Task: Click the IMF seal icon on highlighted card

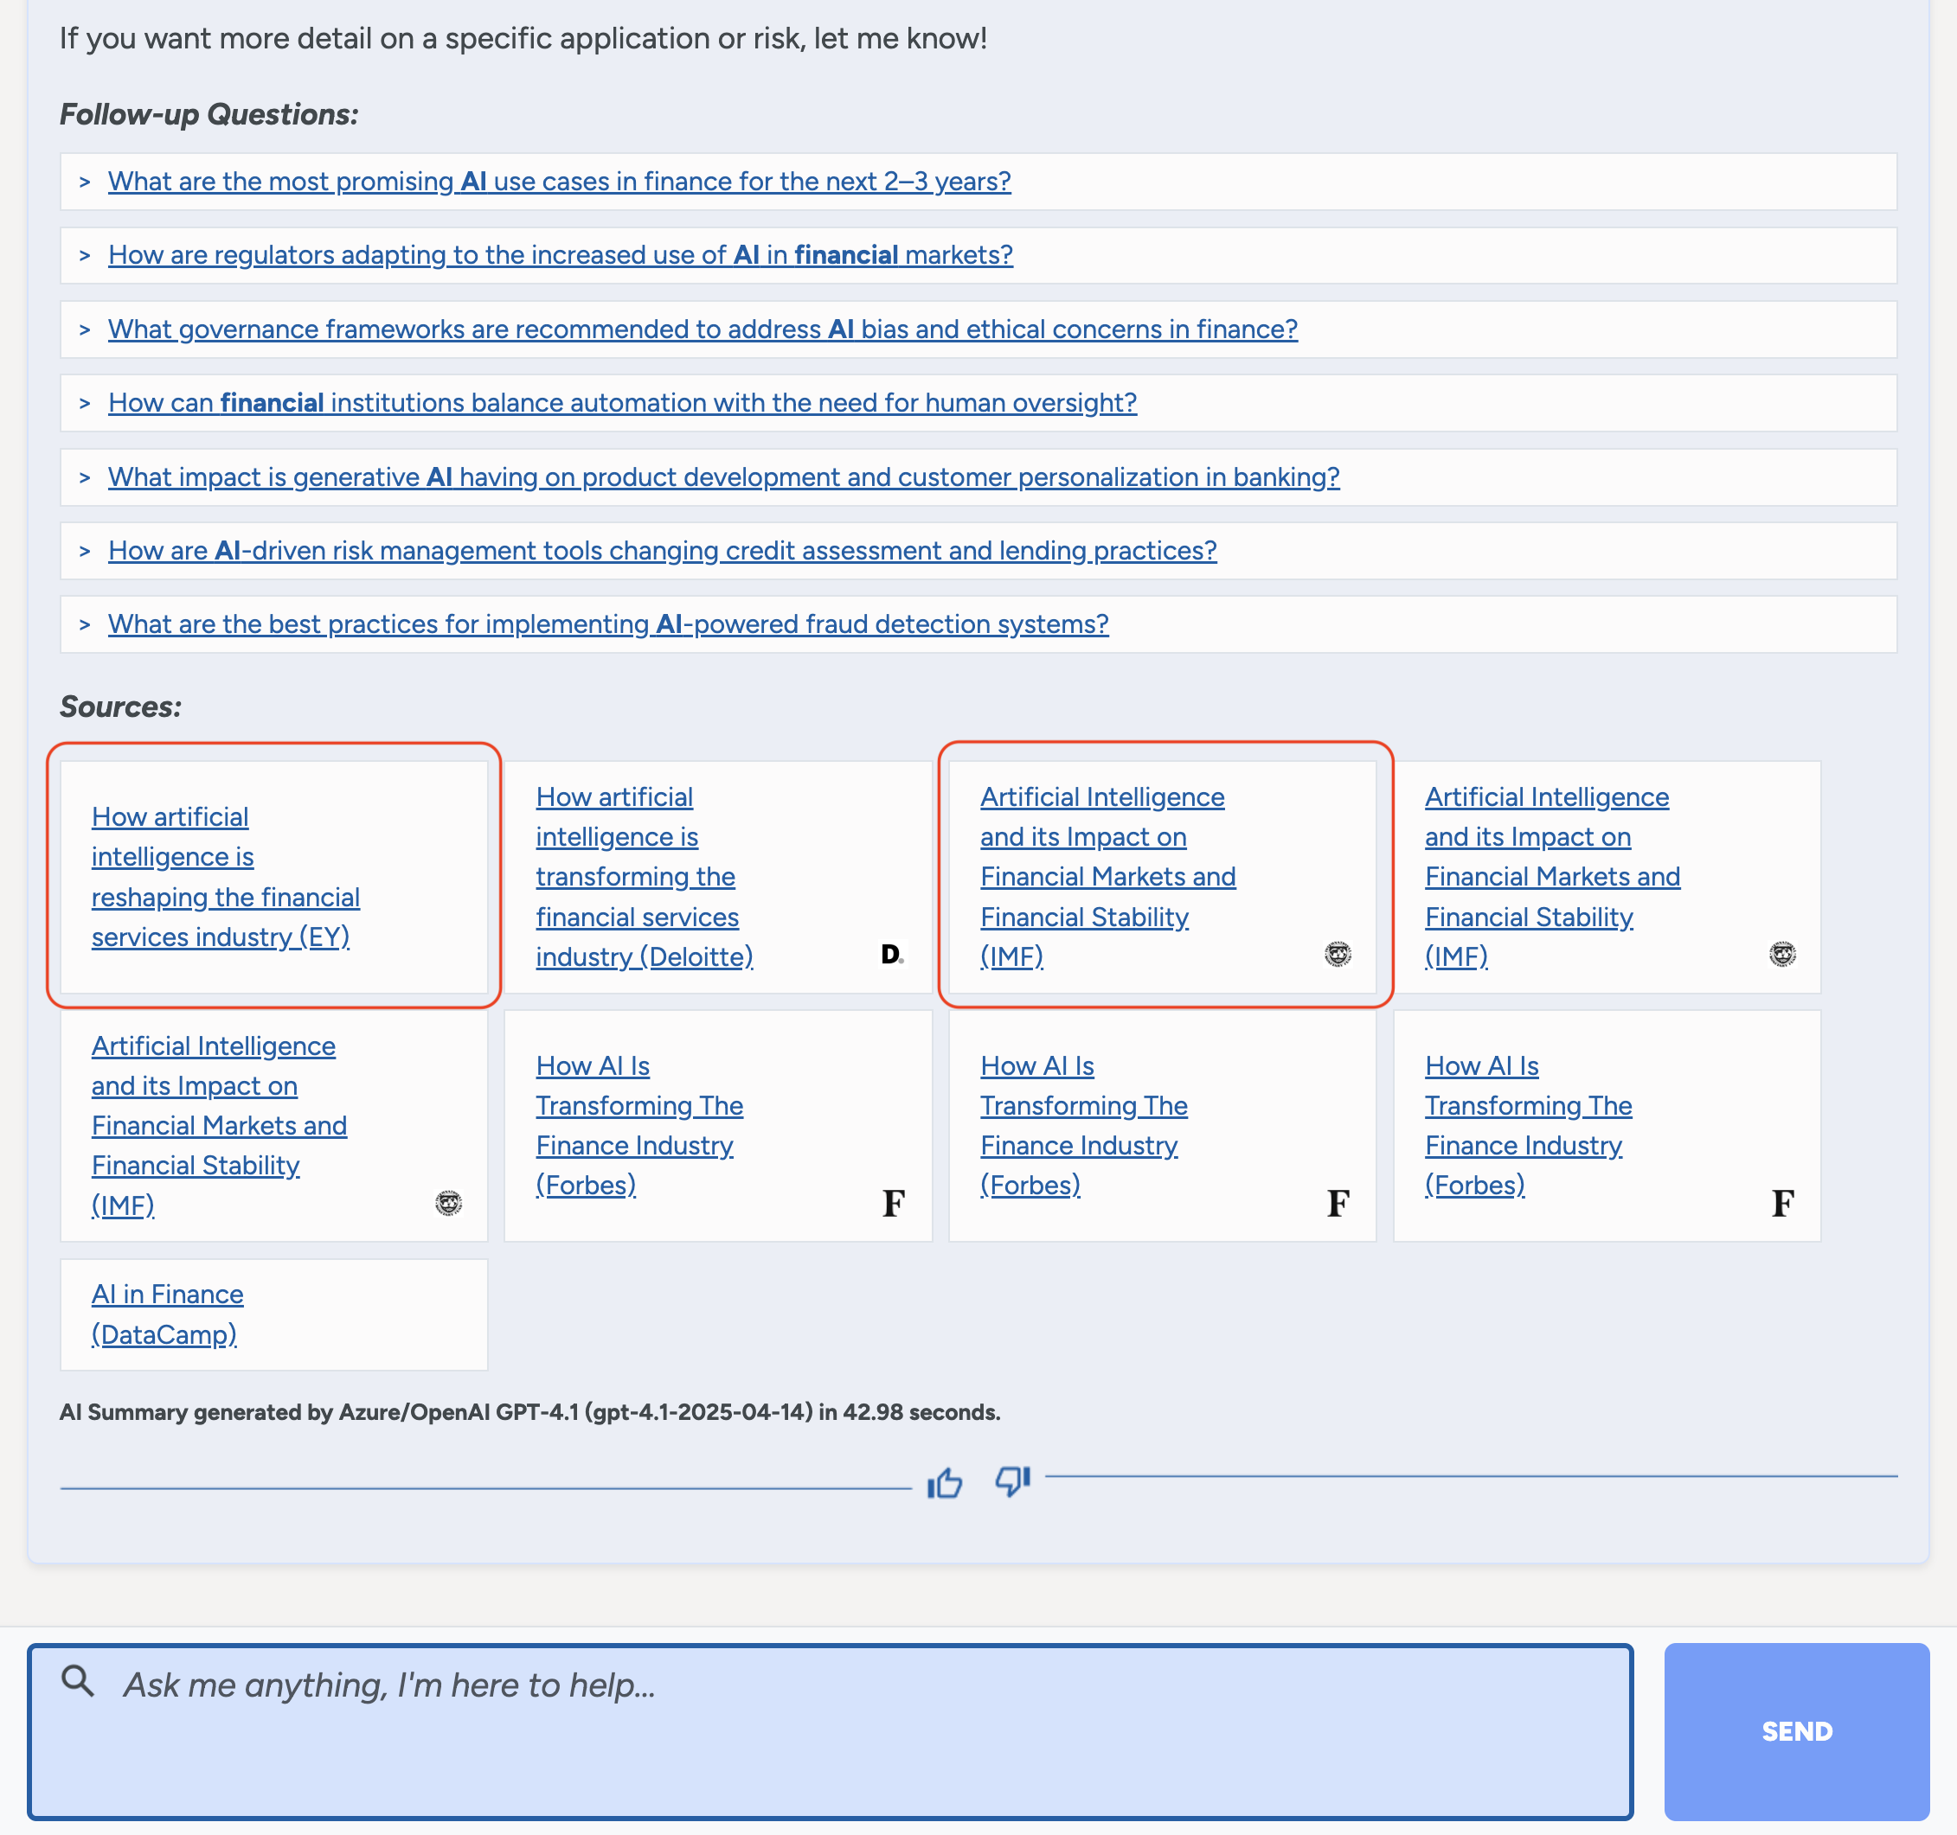Action: click(1337, 954)
